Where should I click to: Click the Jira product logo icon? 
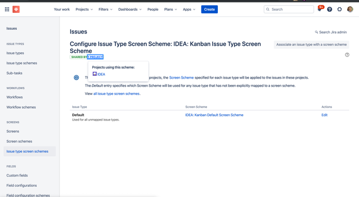click(16, 9)
